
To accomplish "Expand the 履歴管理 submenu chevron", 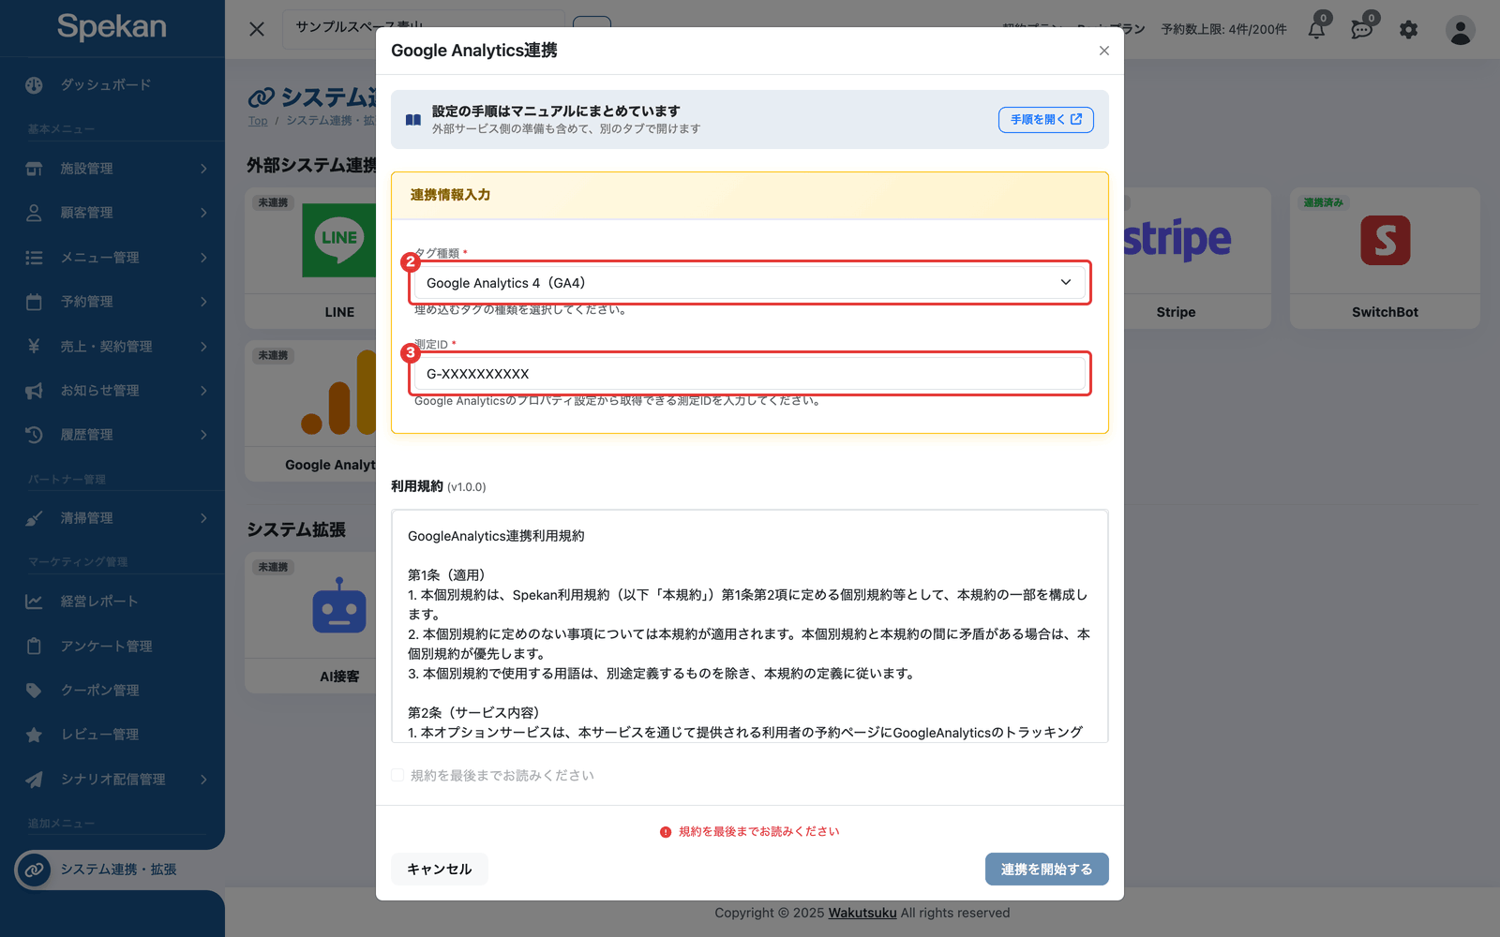I will pos(203,435).
